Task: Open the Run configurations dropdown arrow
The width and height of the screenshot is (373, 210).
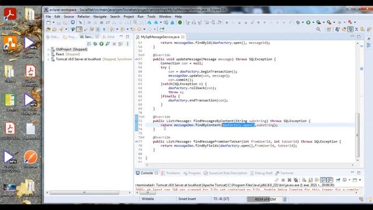Action: 313,22
